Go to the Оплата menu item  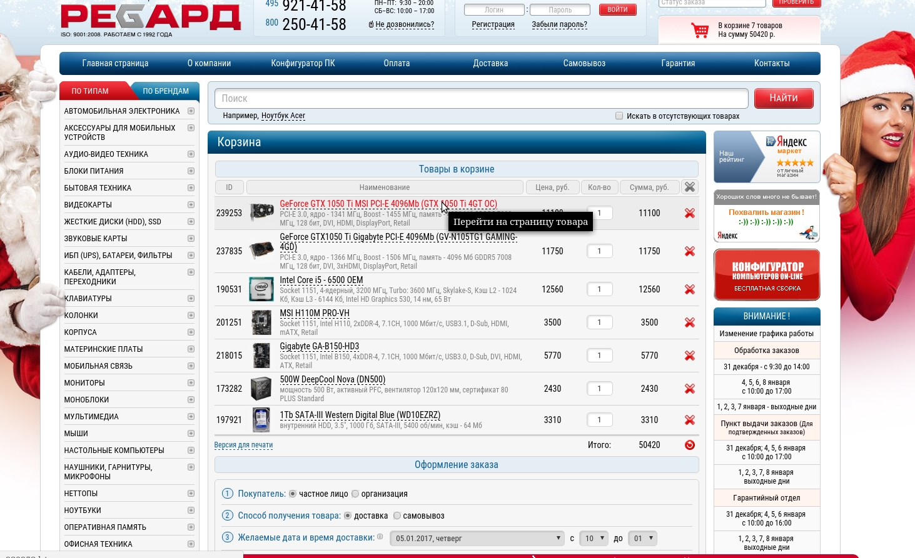coord(397,63)
